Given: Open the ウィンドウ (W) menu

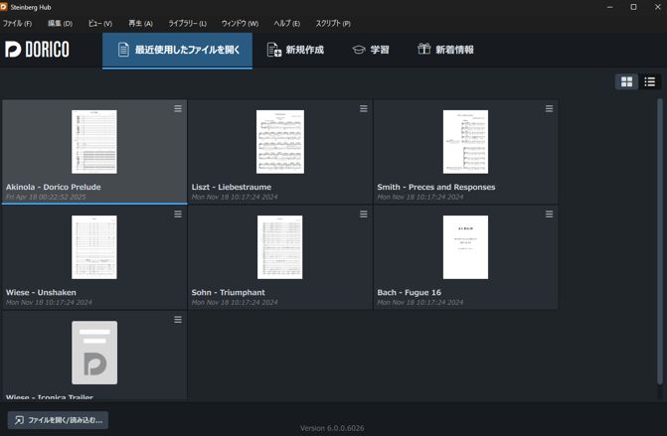Looking at the screenshot, I should point(240,24).
